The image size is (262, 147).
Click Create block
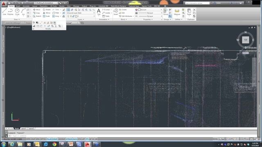pyautogui.click(x=123, y=10)
